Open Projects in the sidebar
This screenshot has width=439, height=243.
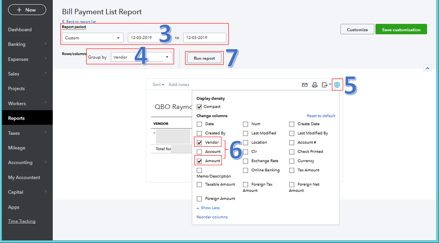point(17,88)
